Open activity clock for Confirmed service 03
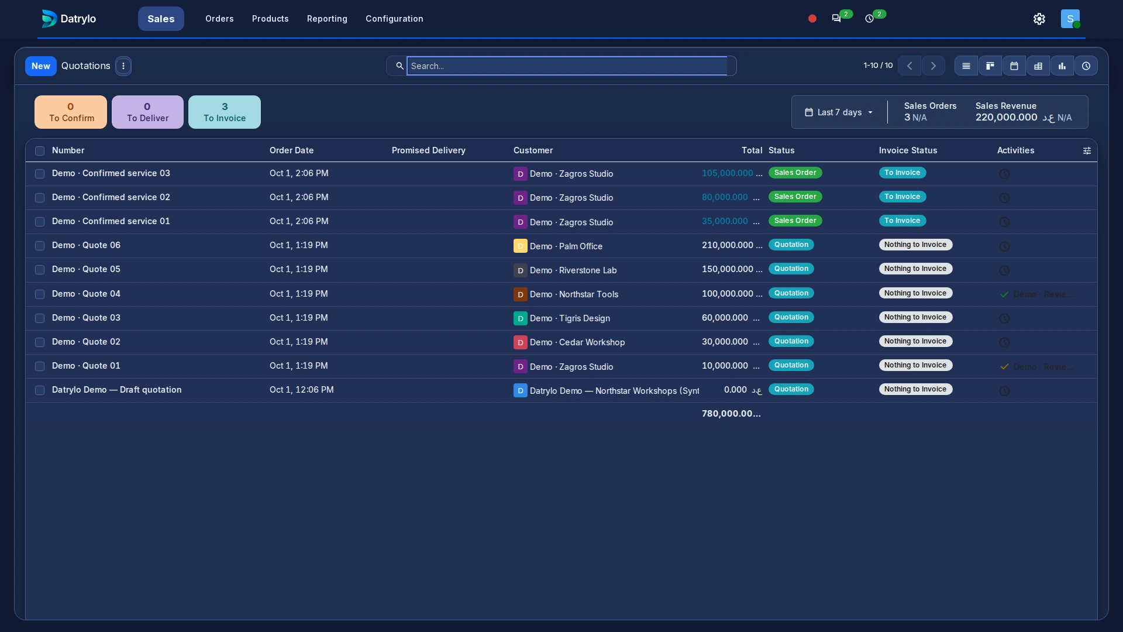The height and width of the screenshot is (632, 1123). pyautogui.click(x=1004, y=174)
